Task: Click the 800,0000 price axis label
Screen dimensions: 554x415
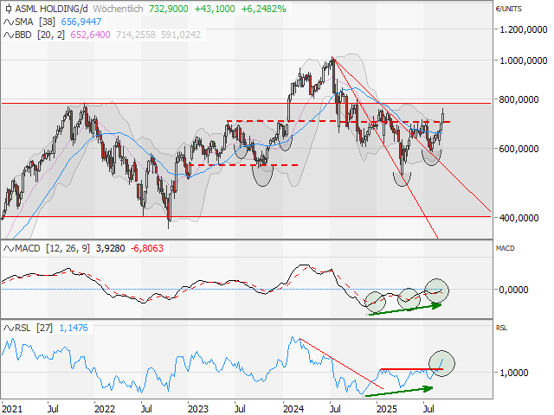Action: pyautogui.click(x=519, y=99)
